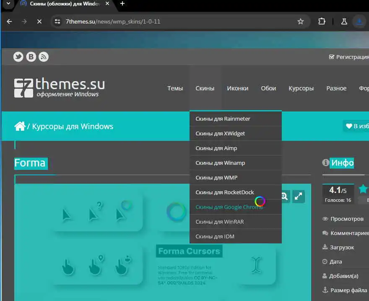Viewport: 369px width, 301px height.
Task: Open the Обои menu
Action: pos(268,88)
